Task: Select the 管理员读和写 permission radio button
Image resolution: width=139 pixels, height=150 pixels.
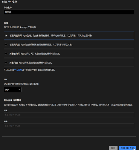Action: pos(6,35)
